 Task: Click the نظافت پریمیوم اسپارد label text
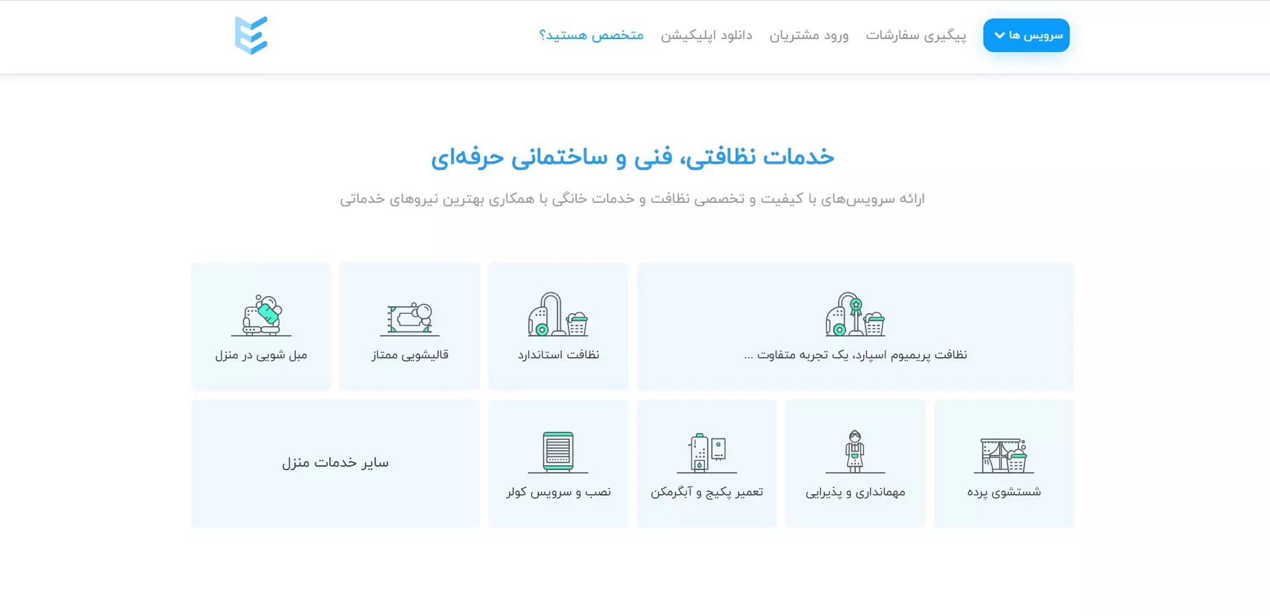pyautogui.click(x=855, y=355)
